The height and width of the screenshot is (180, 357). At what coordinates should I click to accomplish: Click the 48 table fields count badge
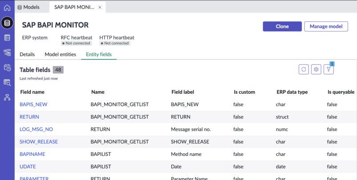click(x=58, y=70)
